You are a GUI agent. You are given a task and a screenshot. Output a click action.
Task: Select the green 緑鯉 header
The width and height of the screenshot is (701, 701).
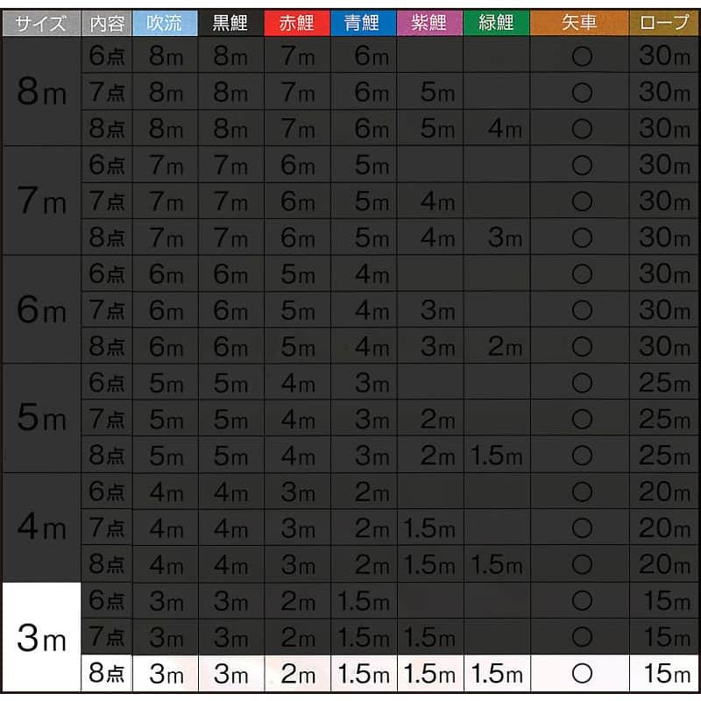click(497, 24)
